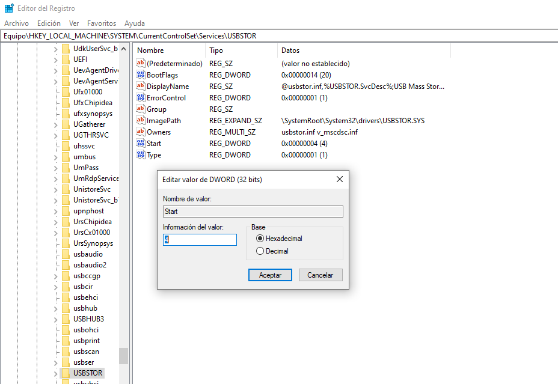Image resolution: width=558 pixels, height=384 pixels.
Task: Click the BootFlags DWORD value icon
Action: coord(141,75)
